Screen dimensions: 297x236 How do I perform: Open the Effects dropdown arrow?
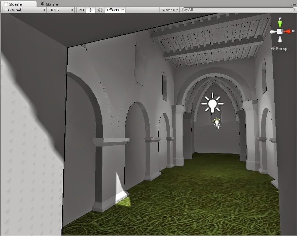123,10
